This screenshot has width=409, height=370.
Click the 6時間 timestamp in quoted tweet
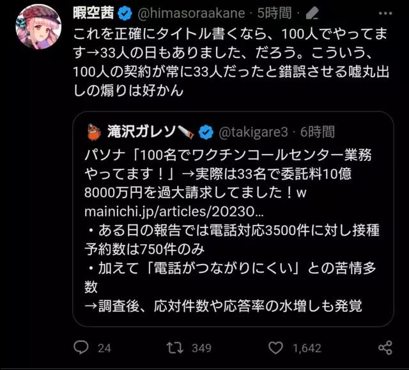tap(318, 132)
